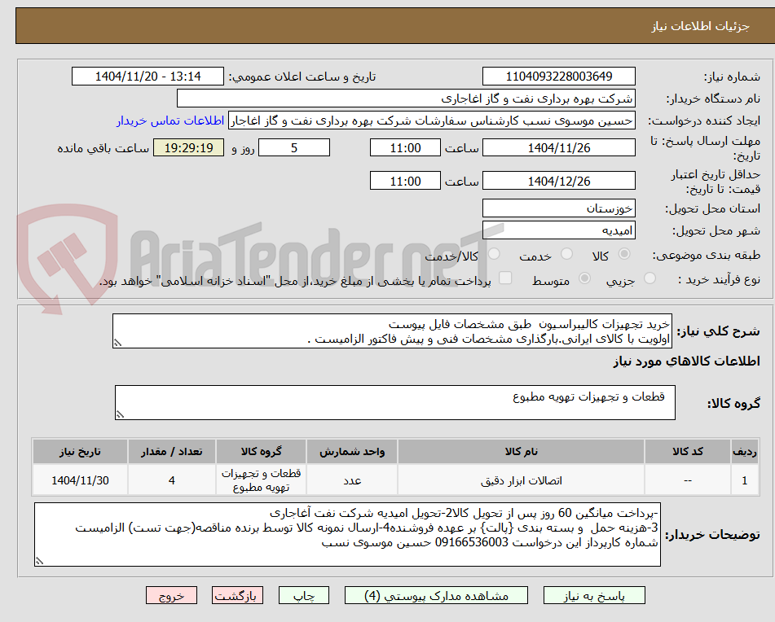Screen dimensions: 775x622
Task: Click the تعداد / مقدار column header
Action: coord(171,452)
